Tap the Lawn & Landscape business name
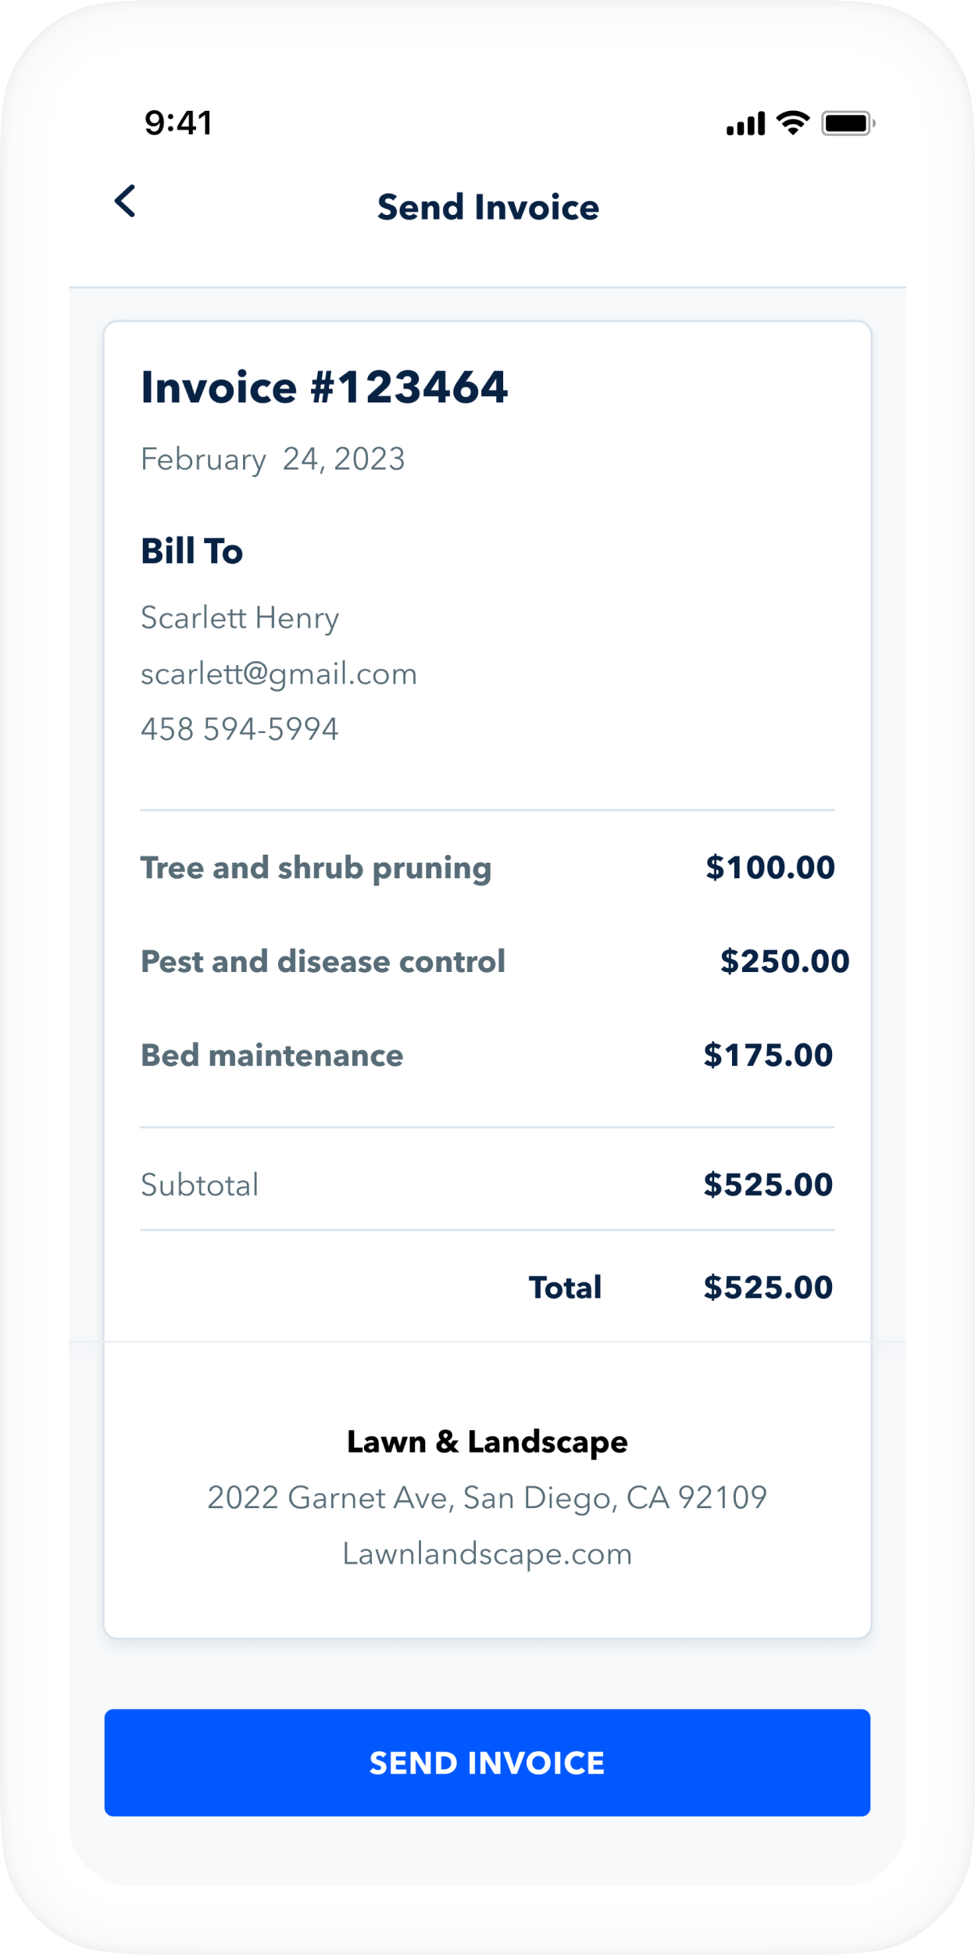Viewport: 975px width, 1955px height. pyautogui.click(x=487, y=1442)
